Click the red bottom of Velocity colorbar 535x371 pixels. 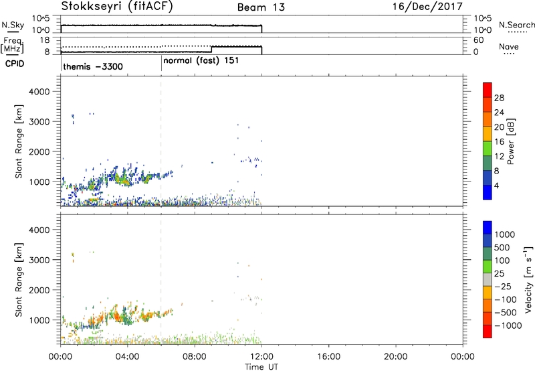pos(488,331)
